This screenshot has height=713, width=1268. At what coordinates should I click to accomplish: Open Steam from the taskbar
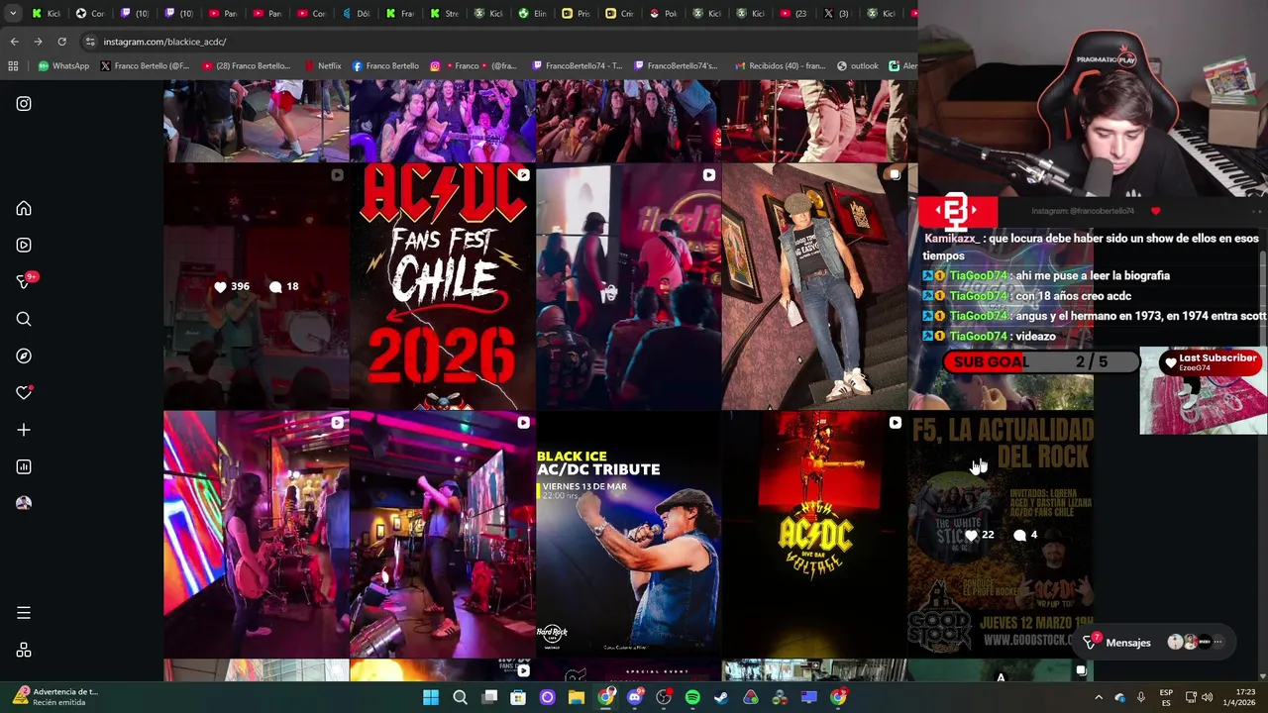[721, 697]
